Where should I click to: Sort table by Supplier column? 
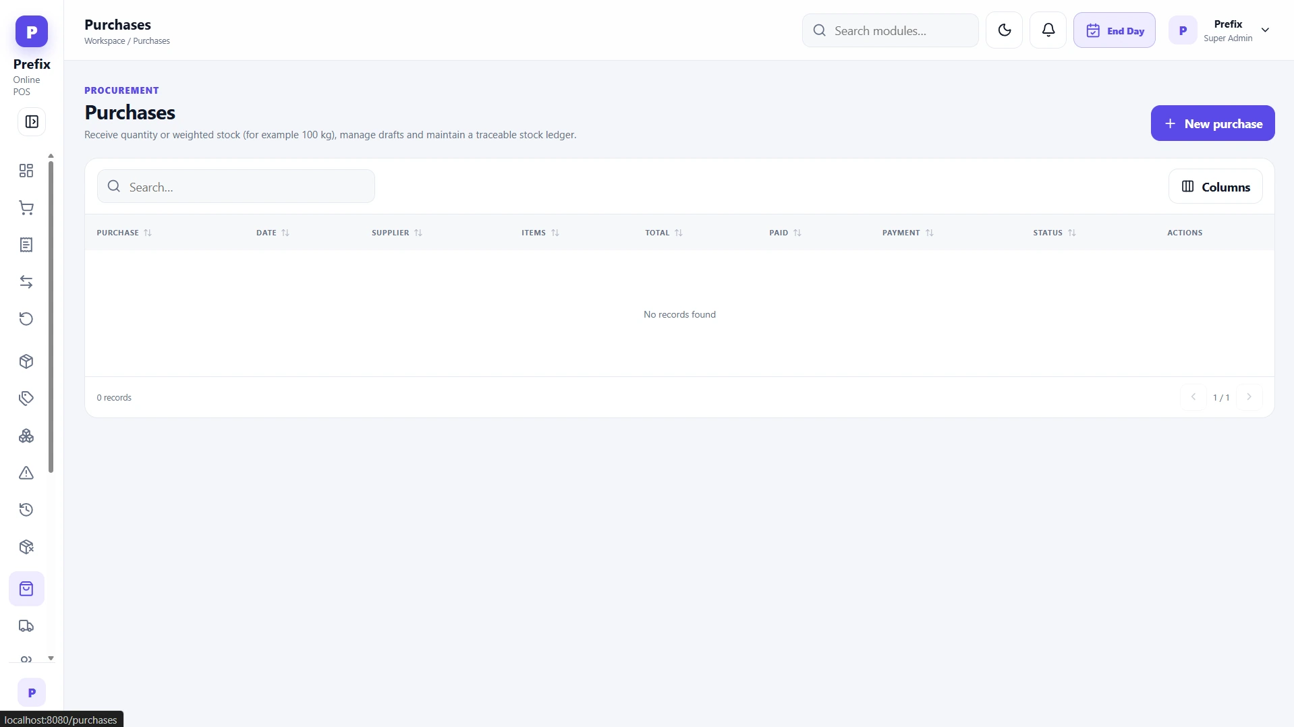click(397, 233)
